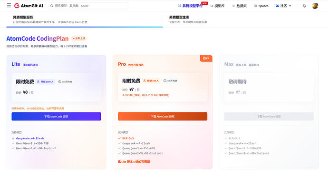Click the orange Pro 下载 AtomCode 领取 button
The height and width of the screenshot is (173, 328).
pos(163,117)
